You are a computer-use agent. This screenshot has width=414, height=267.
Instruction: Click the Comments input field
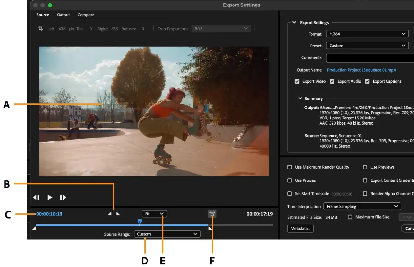click(x=370, y=58)
